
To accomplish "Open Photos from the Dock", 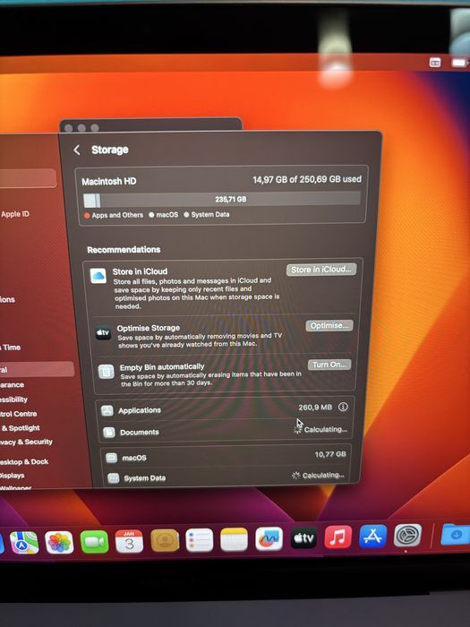I will (x=59, y=543).
